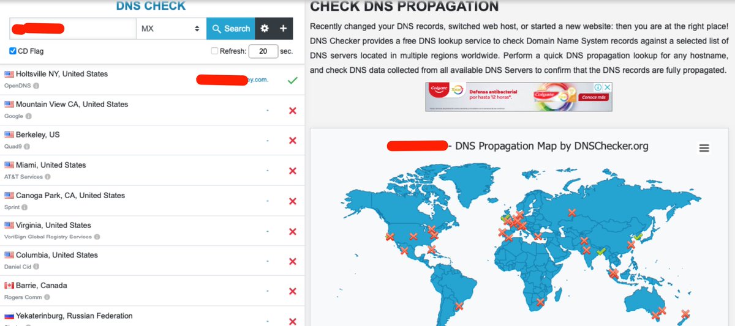Open the MX record type dropdown
The image size is (735, 326).
(x=171, y=29)
